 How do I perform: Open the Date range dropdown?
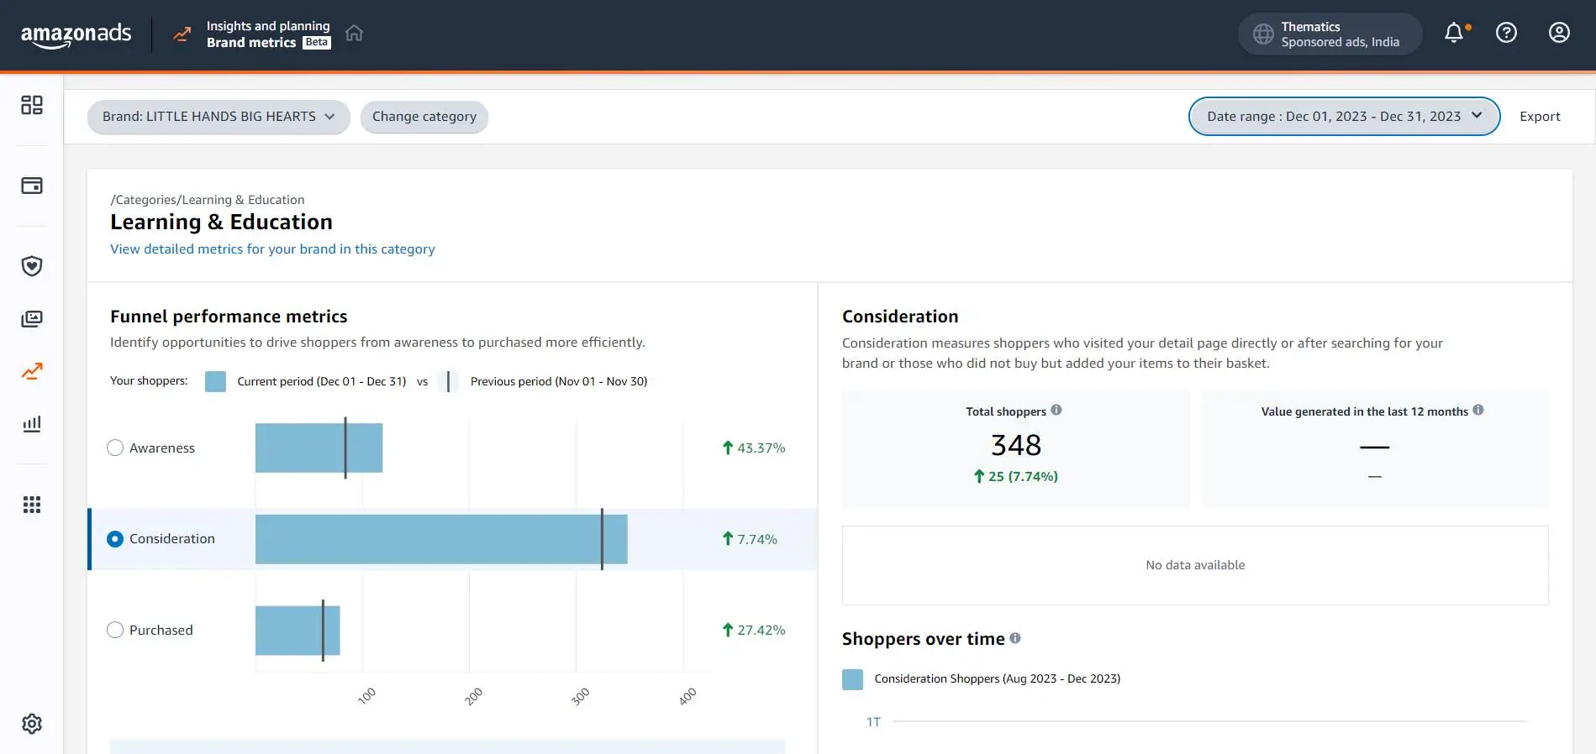tap(1343, 117)
